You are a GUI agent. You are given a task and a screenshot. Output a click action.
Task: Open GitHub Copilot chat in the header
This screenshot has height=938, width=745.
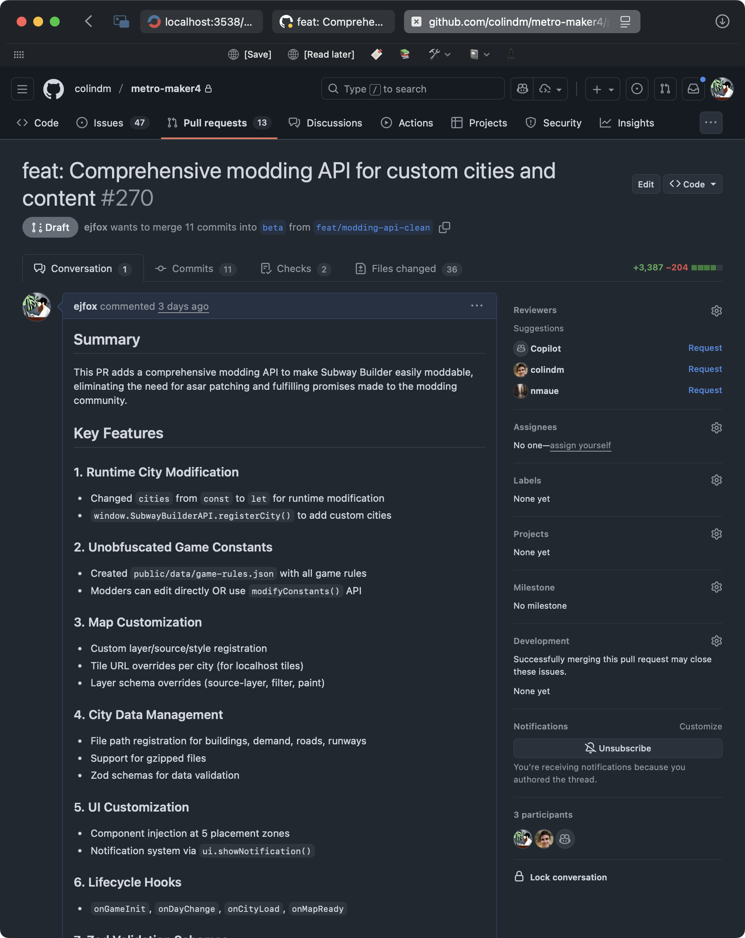click(522, 89)
